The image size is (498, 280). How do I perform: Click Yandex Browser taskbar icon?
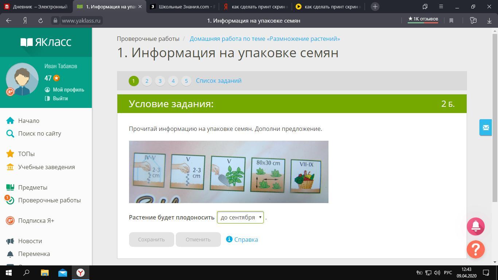(81, 273)
